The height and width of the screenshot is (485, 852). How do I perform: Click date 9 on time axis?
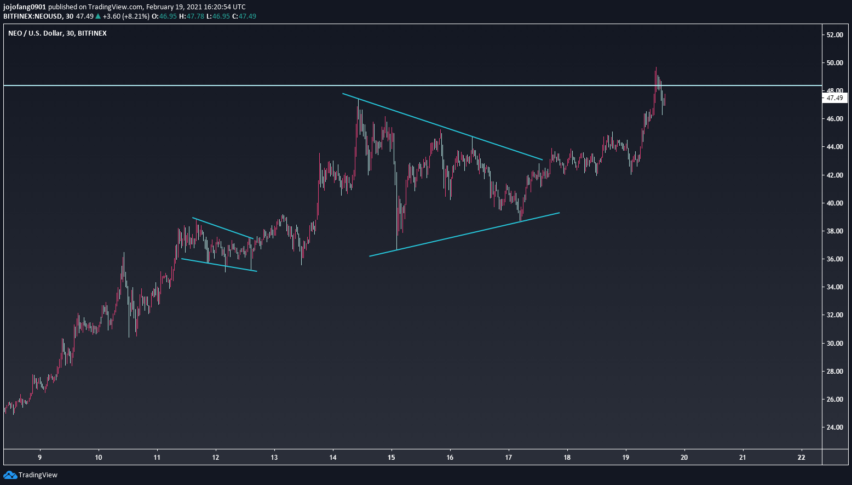(40, 457)
